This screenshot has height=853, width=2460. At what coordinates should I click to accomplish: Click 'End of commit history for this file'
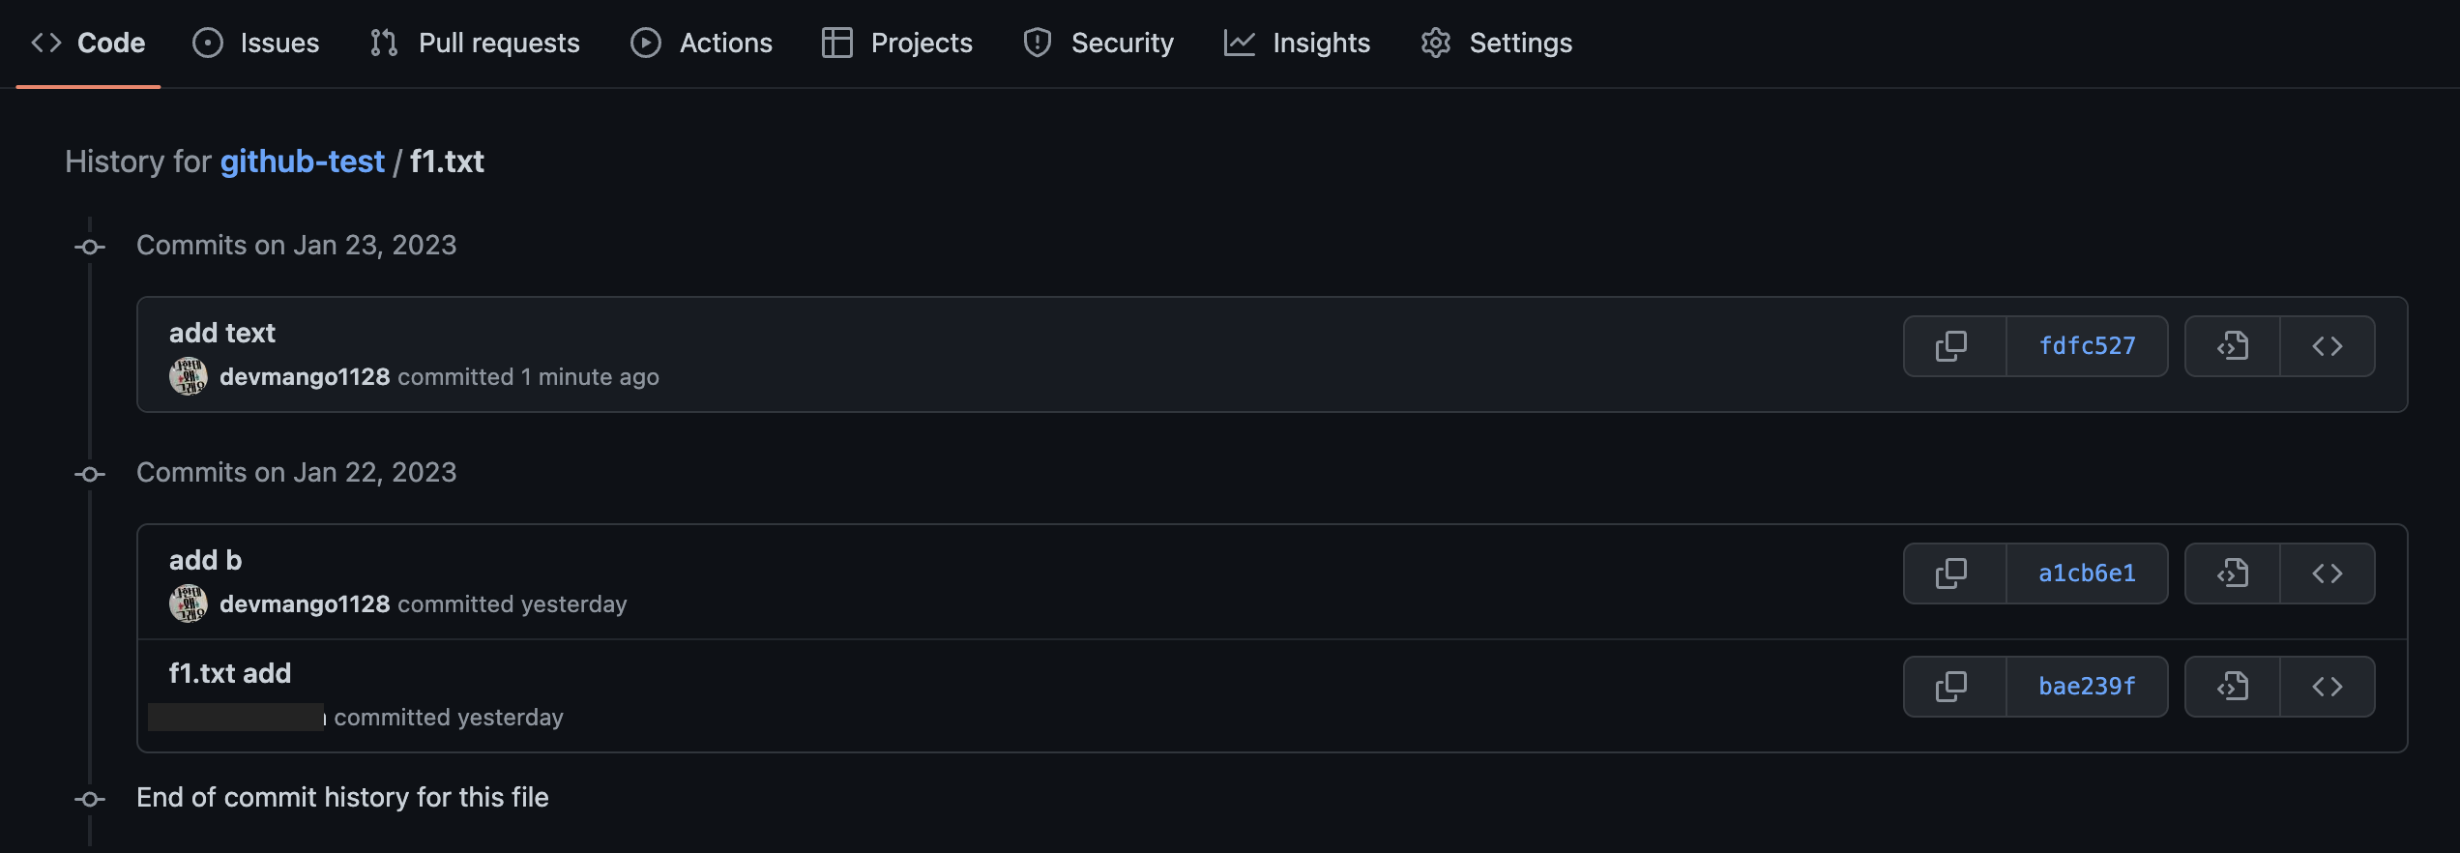point(342,798)
